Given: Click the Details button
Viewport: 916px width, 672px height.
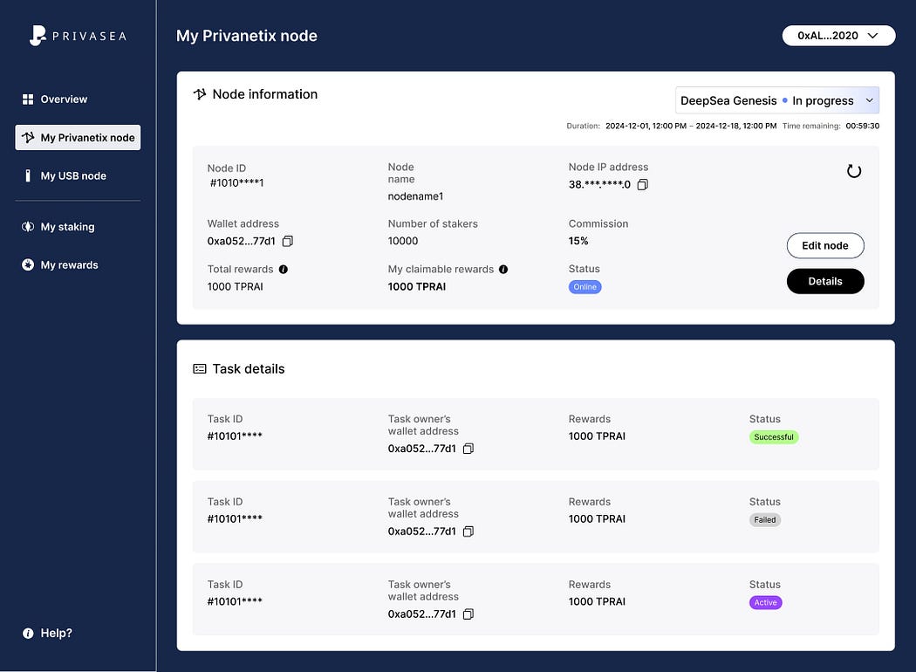Looking at the screenshot, I should [825, 281].
